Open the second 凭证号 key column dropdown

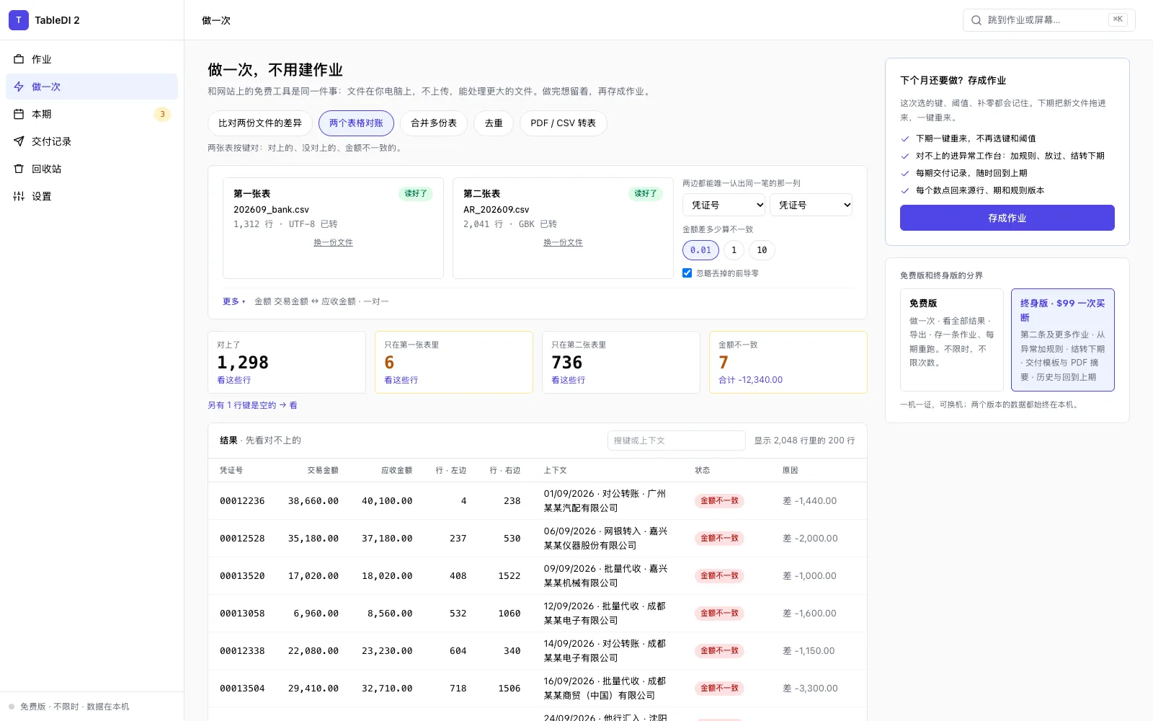tap(811, 205)
